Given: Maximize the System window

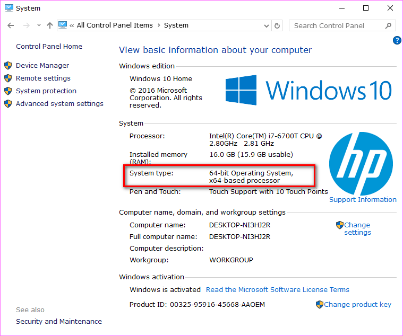Looking at the screenshot, I should click(x=366, y=8).
